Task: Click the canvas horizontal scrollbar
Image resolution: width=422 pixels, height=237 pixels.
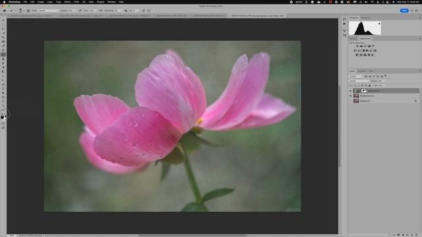Action: [193, 236]
